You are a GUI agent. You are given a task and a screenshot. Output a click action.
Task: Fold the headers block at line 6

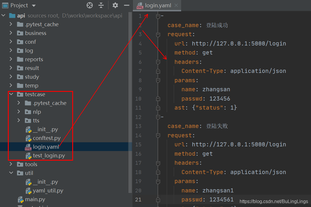tap(158, 62)
